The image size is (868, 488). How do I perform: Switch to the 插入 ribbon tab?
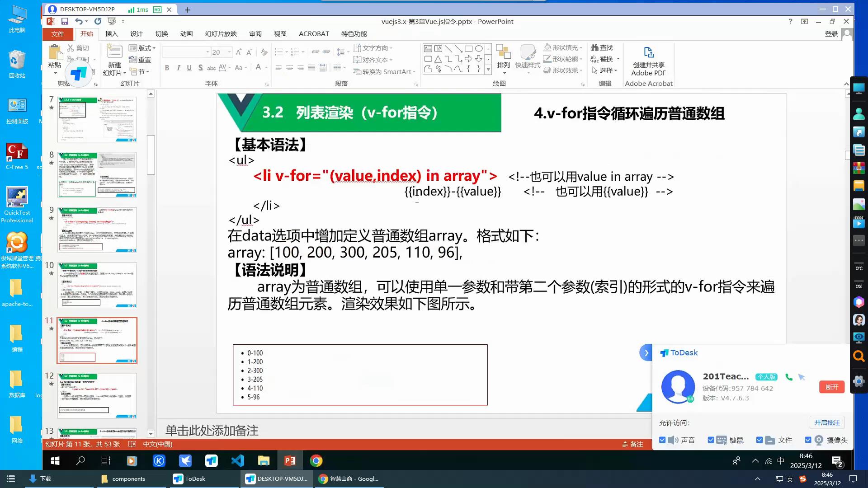pos(111,34)
